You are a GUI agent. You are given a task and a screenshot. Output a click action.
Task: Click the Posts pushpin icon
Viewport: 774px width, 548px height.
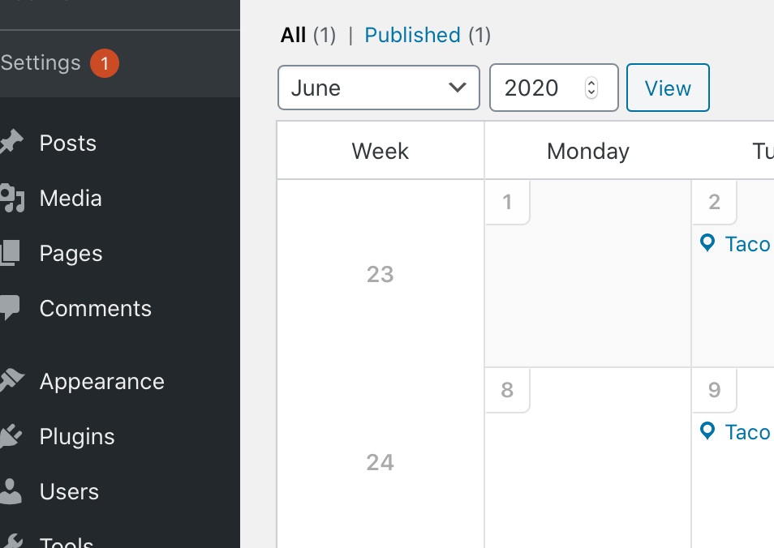[x=11, y=143]
